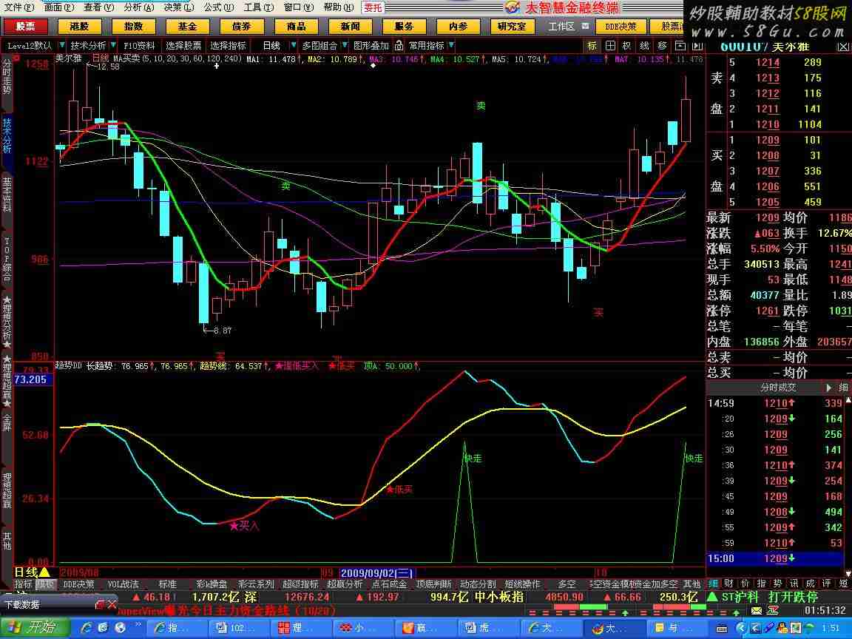Click the 委托 trade button
The image size is (852, 639).
click(373, 7)
